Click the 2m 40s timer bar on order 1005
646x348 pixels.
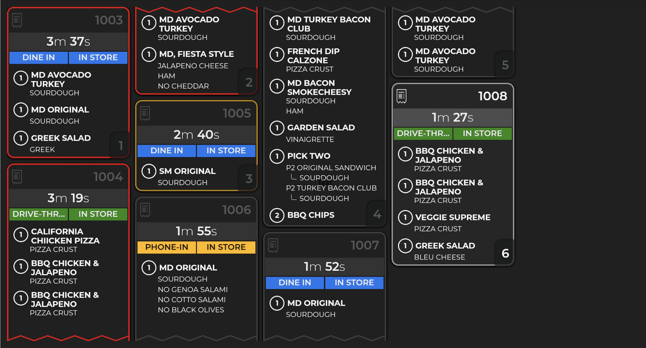[x=196, y=134]
